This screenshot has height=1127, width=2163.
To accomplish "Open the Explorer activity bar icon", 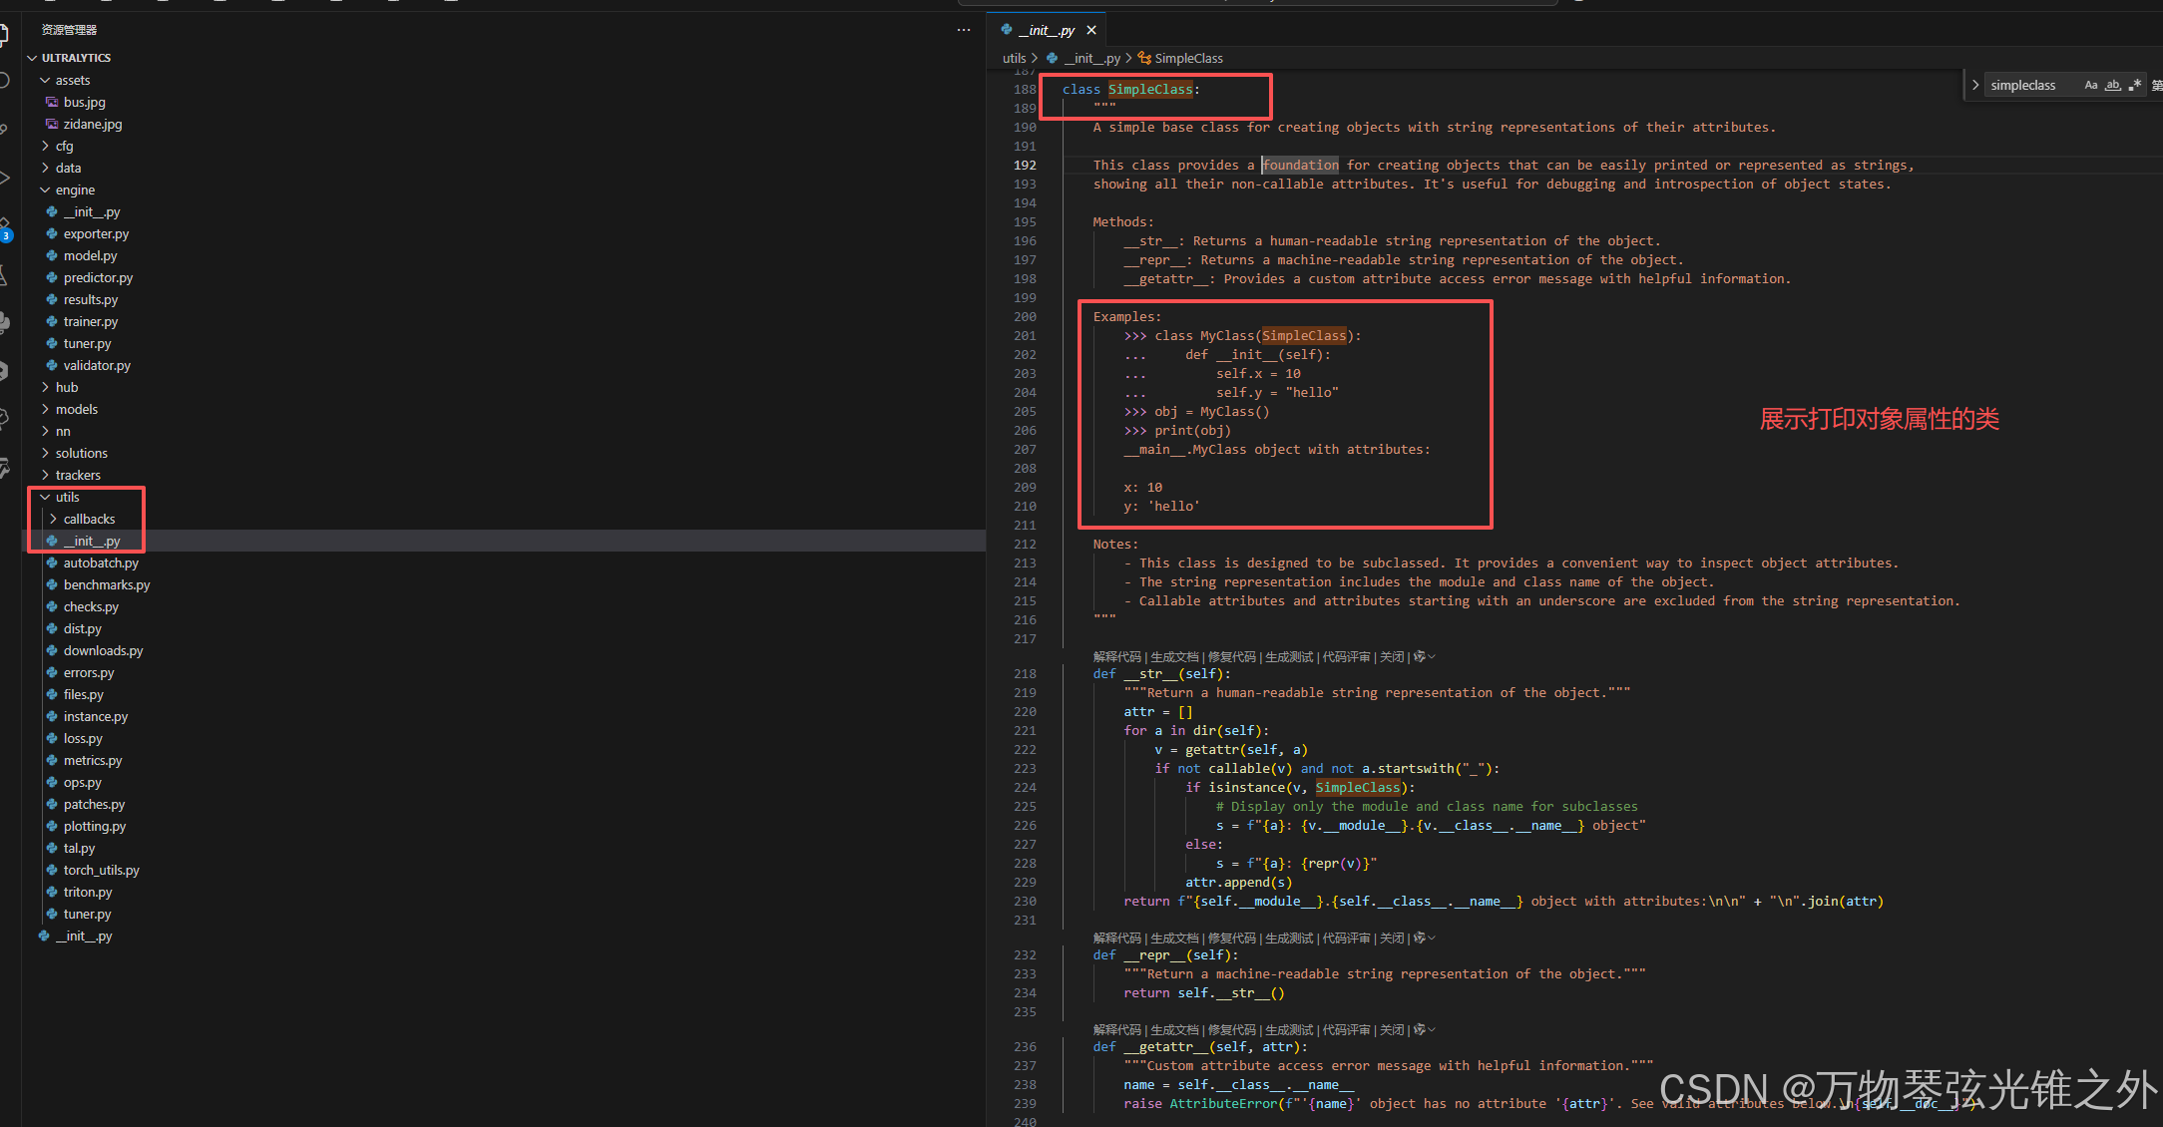I will click(x=4, y=37).
